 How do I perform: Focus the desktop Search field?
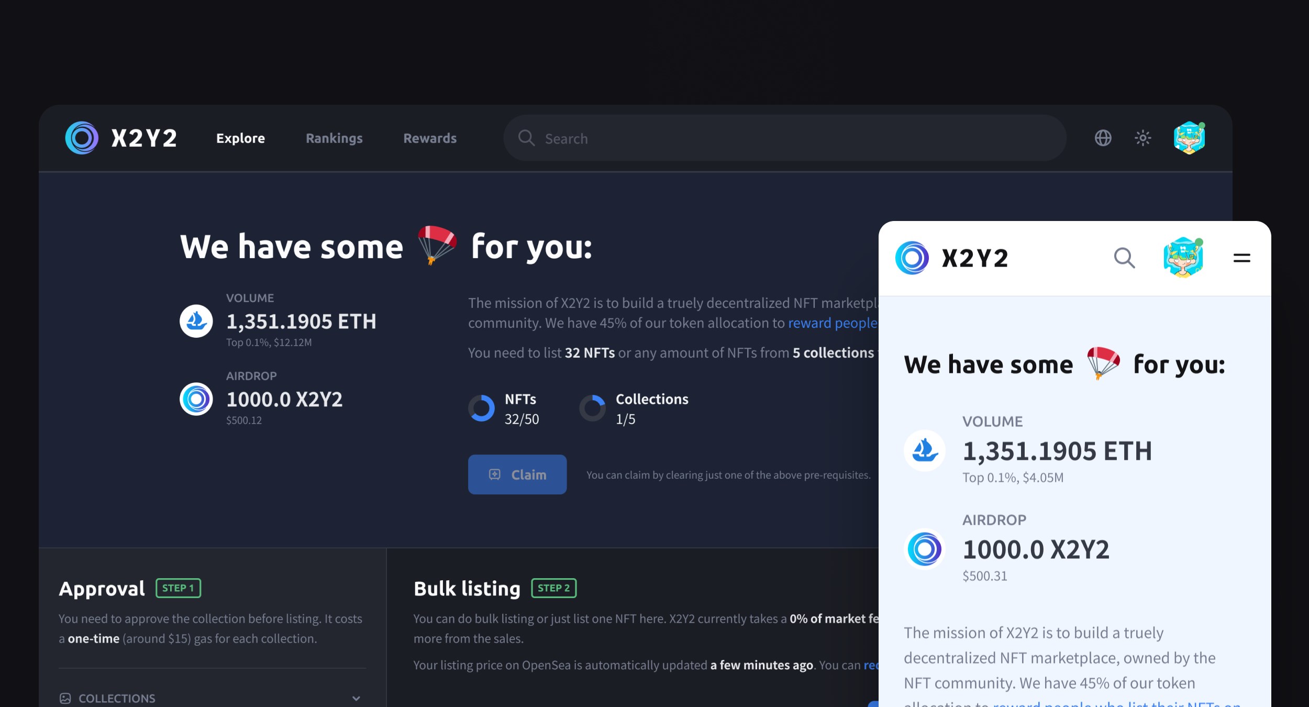pos(784,138)
